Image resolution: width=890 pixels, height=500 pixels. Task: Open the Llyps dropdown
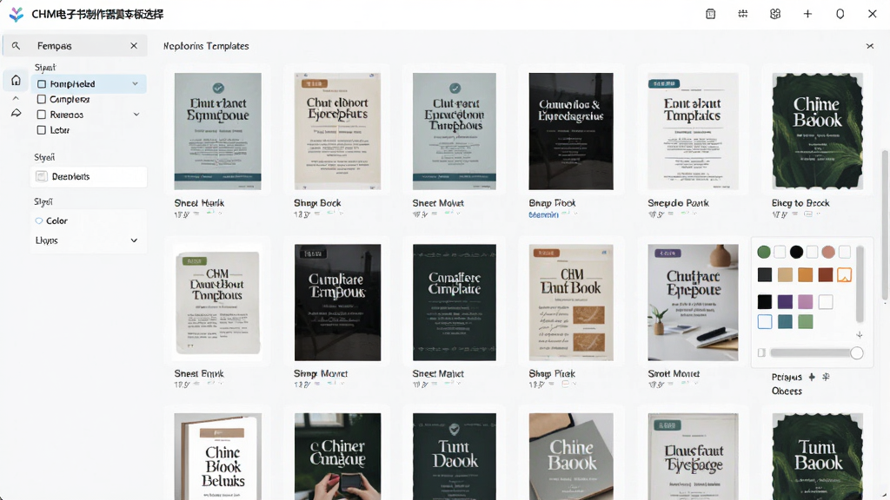88,240
